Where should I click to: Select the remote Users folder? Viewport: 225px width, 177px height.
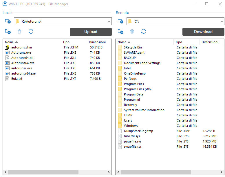click(128, 120)
